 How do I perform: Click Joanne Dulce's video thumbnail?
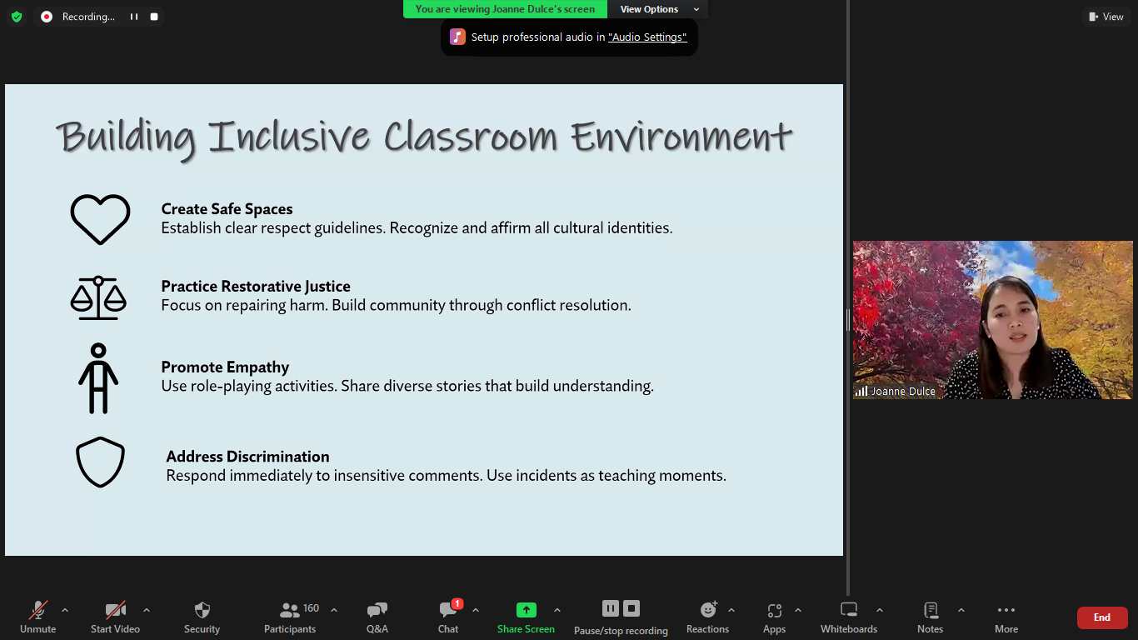tap(992, 320)
